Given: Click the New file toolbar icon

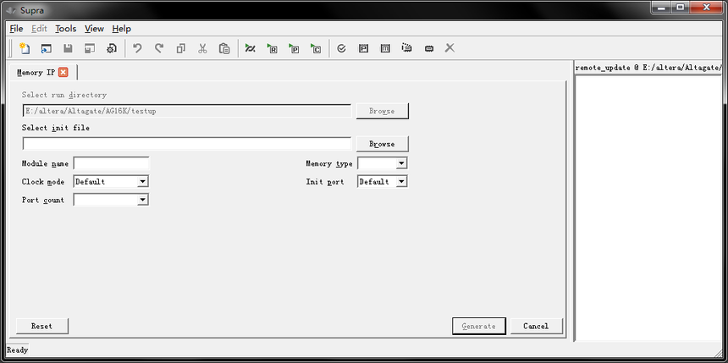Looking at the screenshot, I should tap(25, 48).
